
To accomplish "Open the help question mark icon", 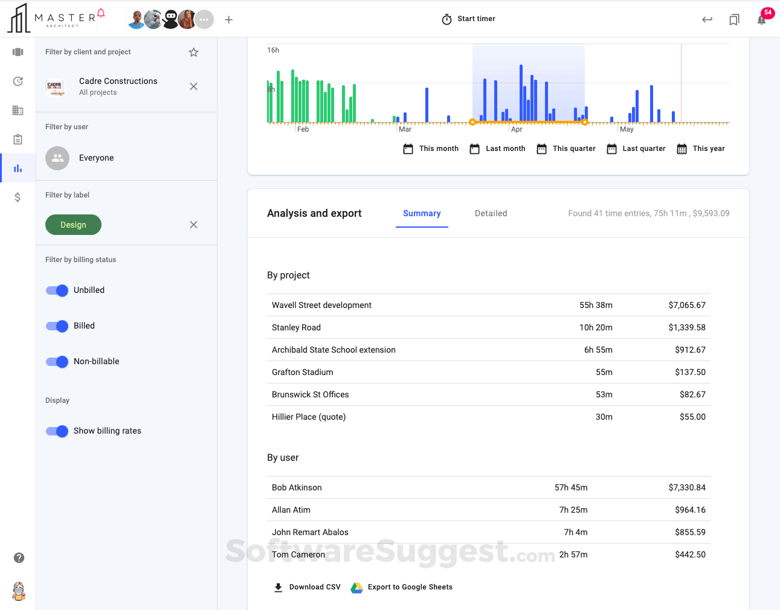I will pos(19,557).
